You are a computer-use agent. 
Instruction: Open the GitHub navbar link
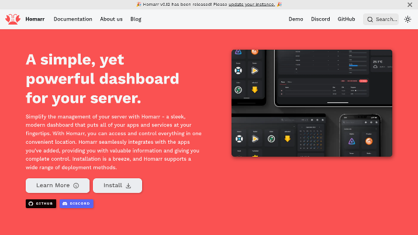pos(346,19)
